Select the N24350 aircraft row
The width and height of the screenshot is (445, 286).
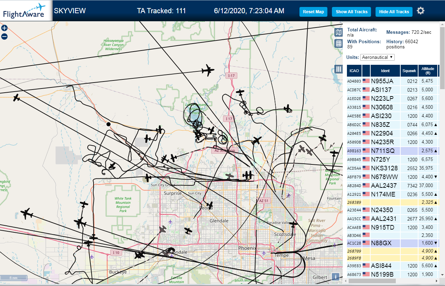coord(393,210)
